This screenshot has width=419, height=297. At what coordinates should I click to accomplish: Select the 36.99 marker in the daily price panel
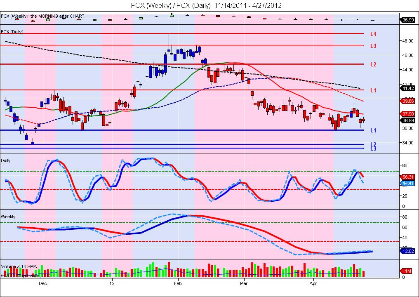click(x=407, y=120)
